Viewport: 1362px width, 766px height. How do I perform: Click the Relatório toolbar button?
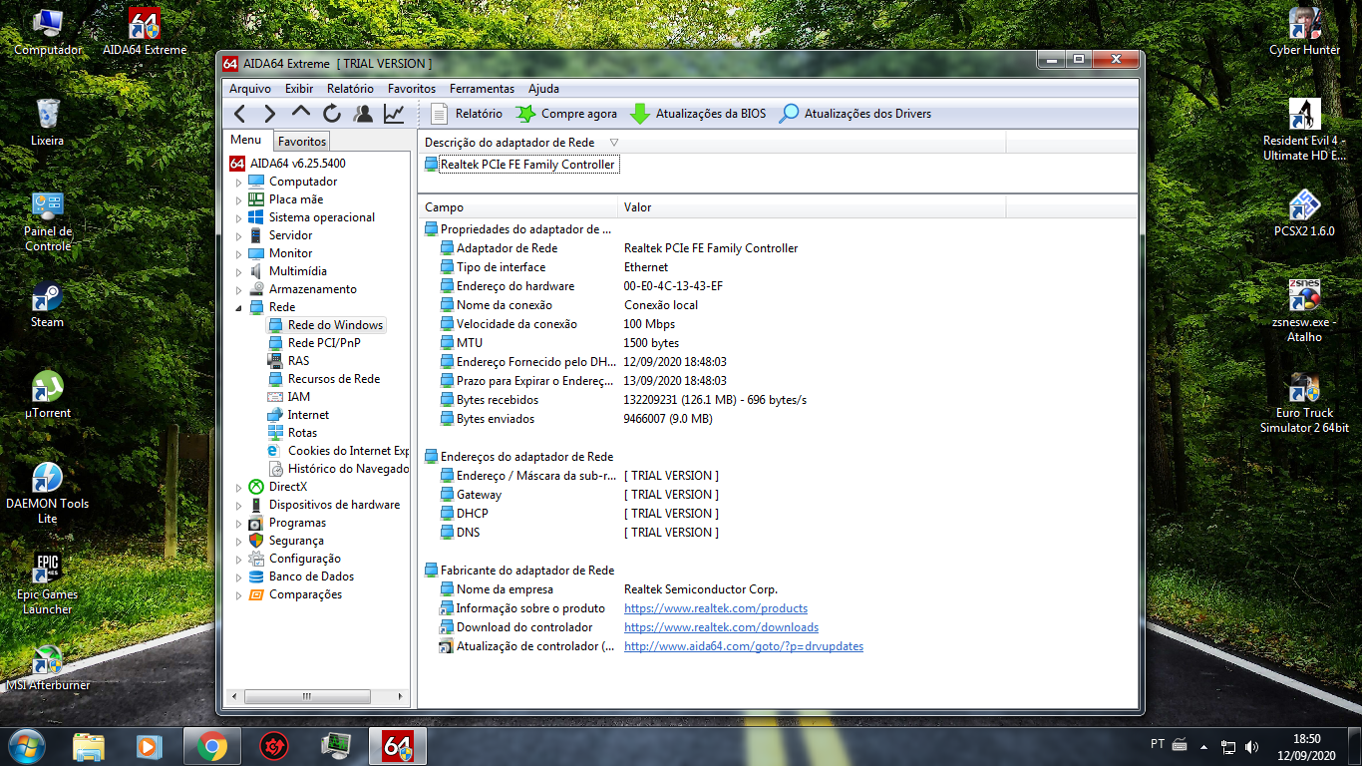coord(466,114)
